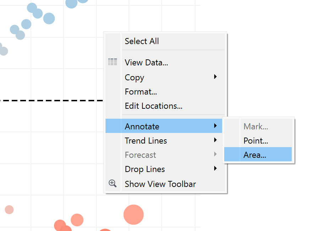Open the Trend Lines menu entry
The height and width of the screenshot is (231, 318).
(146, 141)
